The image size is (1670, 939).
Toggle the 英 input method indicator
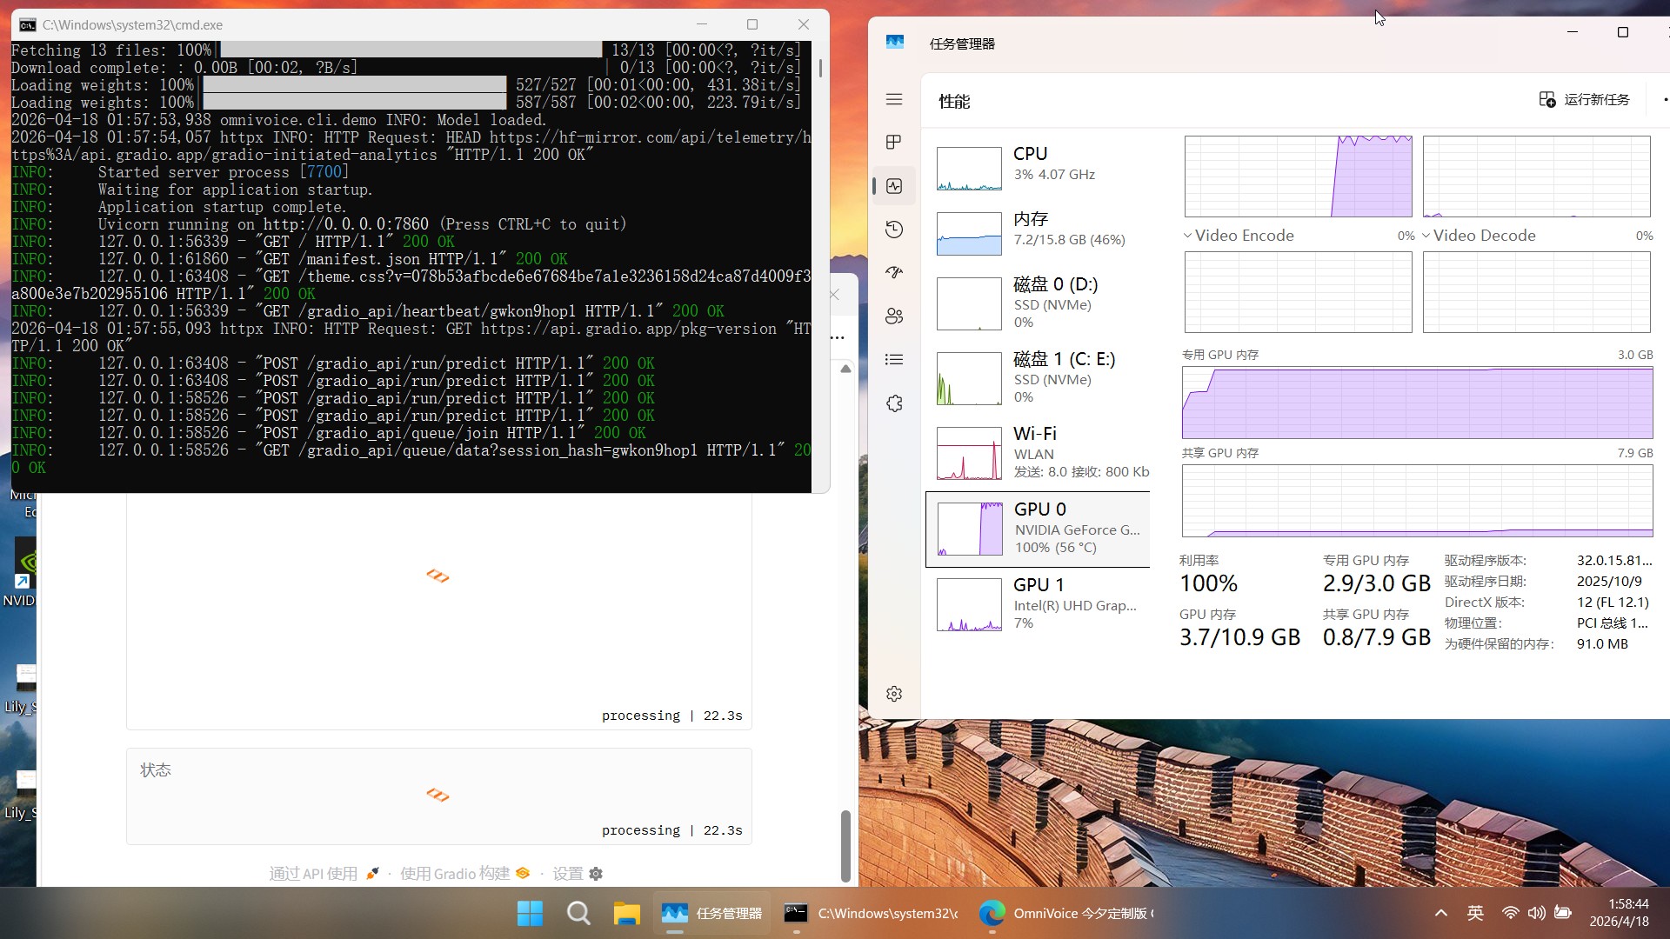tap(1475, 913)
